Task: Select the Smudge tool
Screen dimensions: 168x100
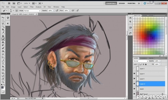Action: click(x=3, y=54)
